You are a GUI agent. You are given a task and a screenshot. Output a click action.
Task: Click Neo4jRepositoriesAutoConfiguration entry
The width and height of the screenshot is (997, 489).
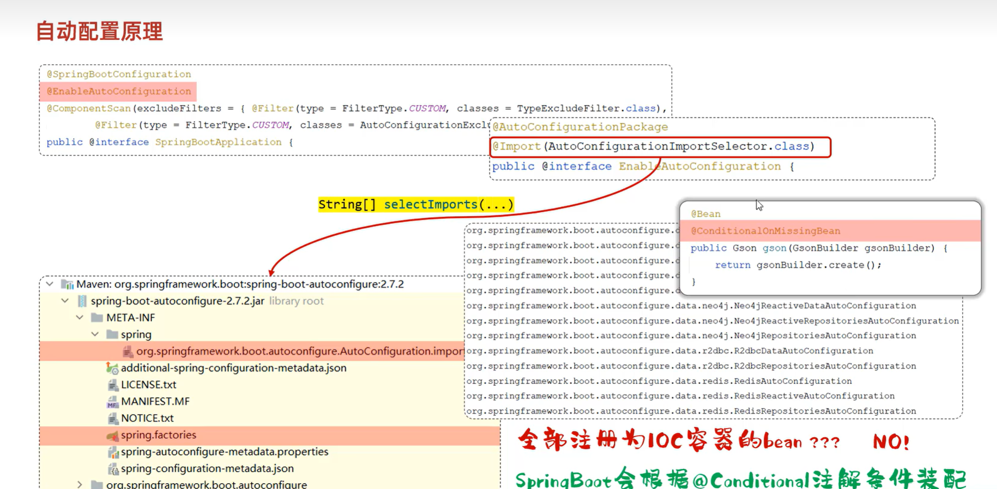click(x=691, y=336)
